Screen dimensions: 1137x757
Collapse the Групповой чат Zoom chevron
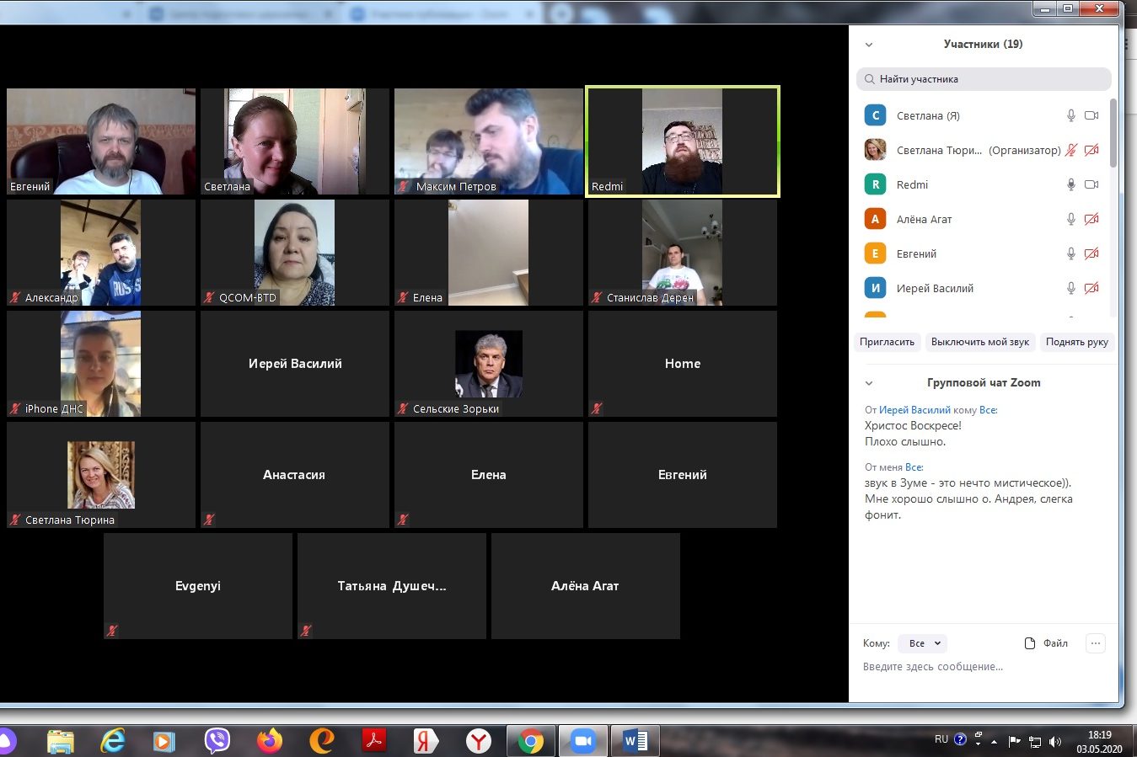pyautogui.click(x=869, y=383)
